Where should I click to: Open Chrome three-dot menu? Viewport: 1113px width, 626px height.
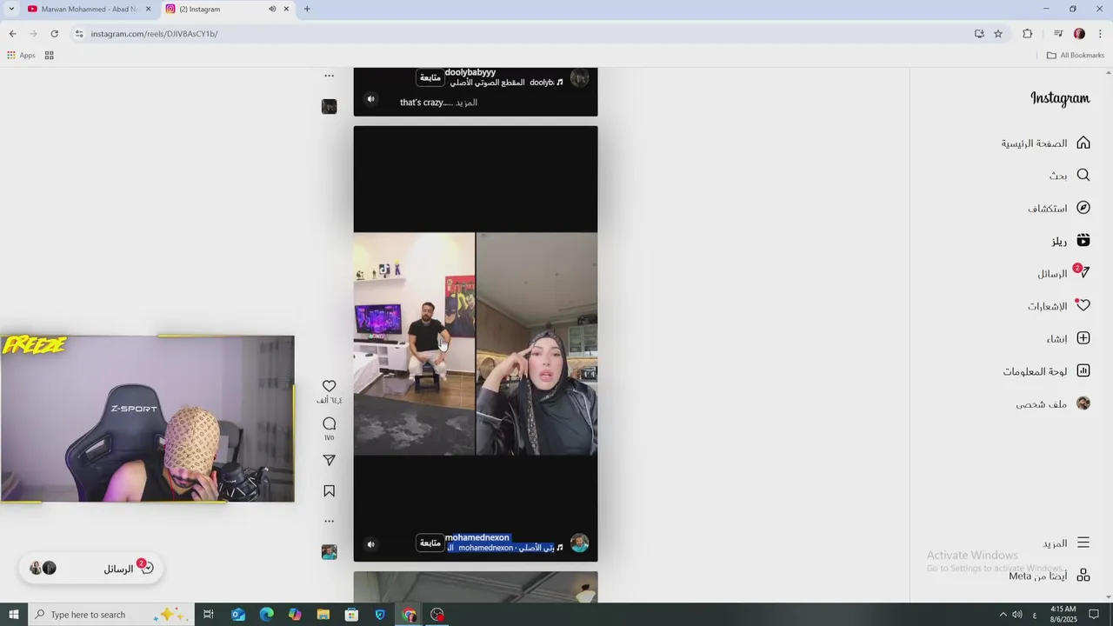coord(1100,34)
